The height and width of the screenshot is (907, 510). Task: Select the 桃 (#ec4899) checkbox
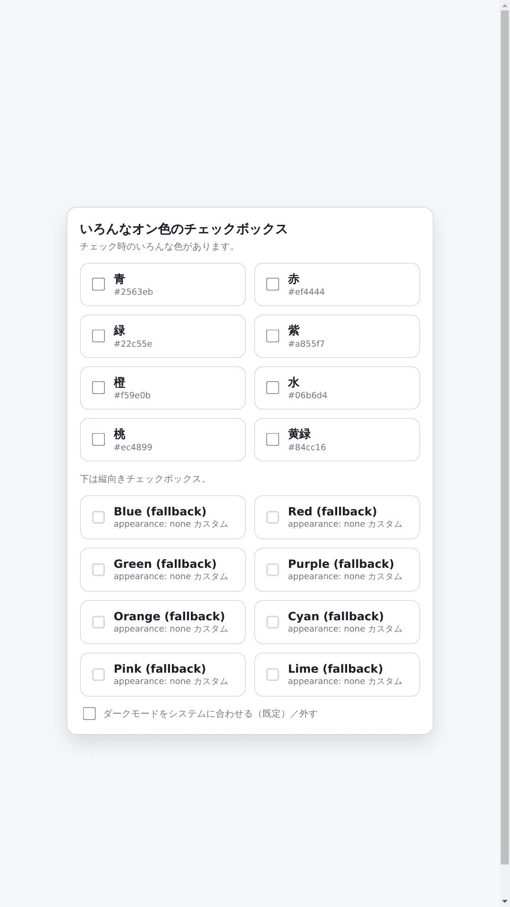pos(98,439)
